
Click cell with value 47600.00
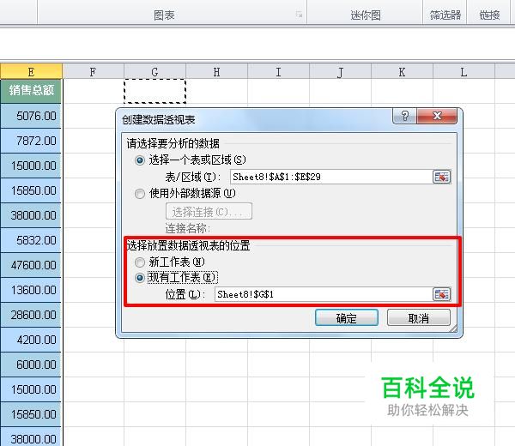pyautogui.click(x=31, y=265)
